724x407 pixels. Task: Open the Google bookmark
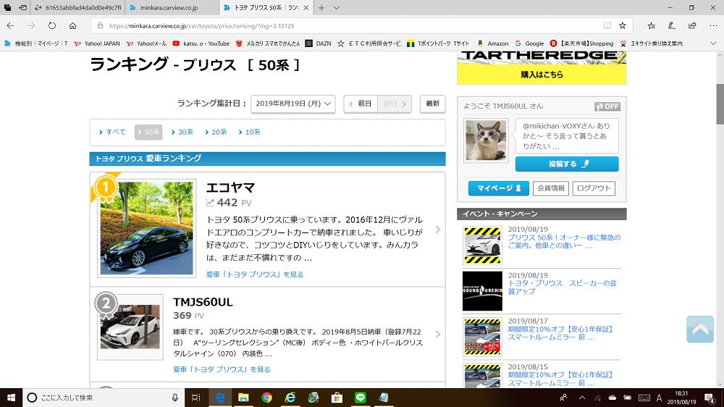529,43
